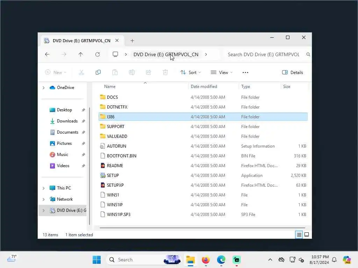The width and height of the screenshot is (358, 268).
Task: Expand the This PC tree node
Action: [x=43, y=188]
